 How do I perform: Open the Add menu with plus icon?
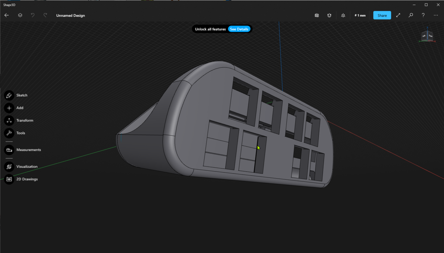click(9, 108)
